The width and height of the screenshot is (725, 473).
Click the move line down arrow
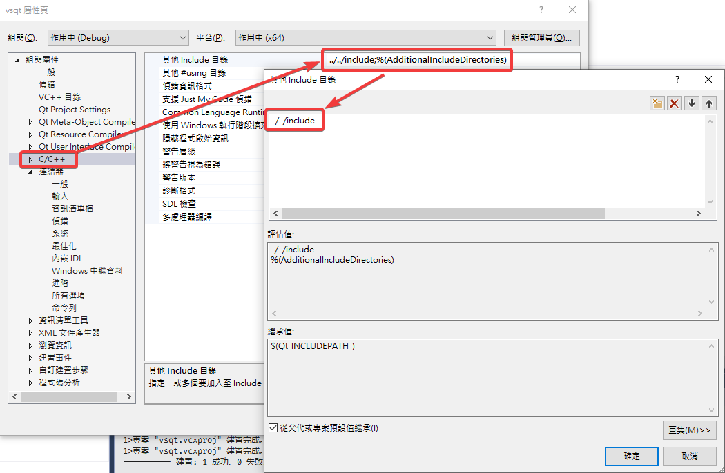(x=692, y=103)
